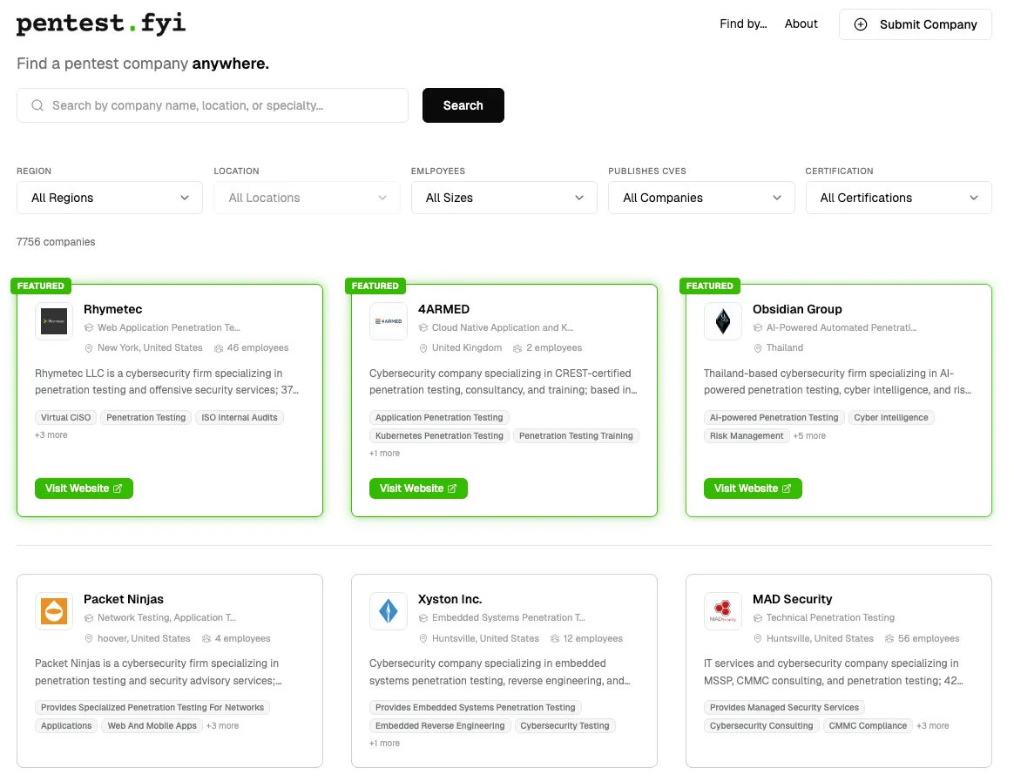
Task: Click the Virtual CISO tag
Action: click(66, 418)
